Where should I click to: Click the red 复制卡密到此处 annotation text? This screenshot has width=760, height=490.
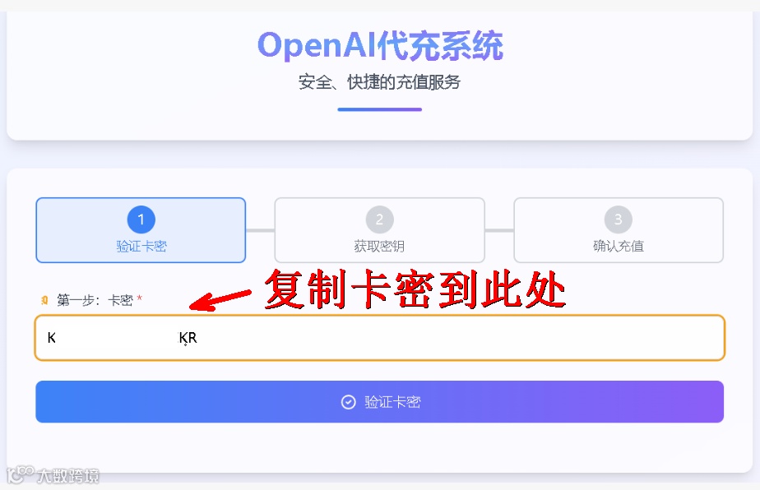415,290
